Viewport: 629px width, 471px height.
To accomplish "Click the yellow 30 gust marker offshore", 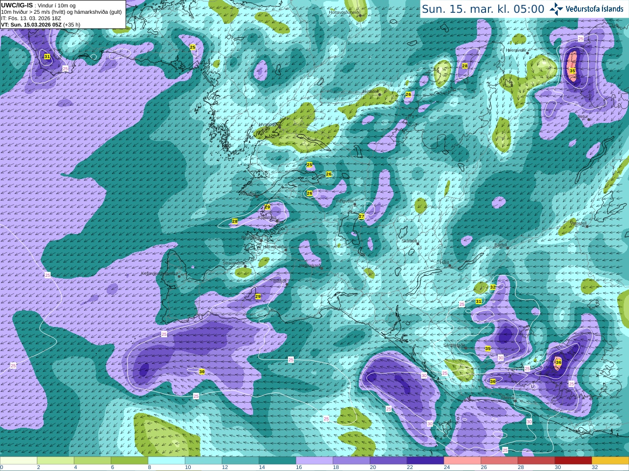I will coord(202,372).
